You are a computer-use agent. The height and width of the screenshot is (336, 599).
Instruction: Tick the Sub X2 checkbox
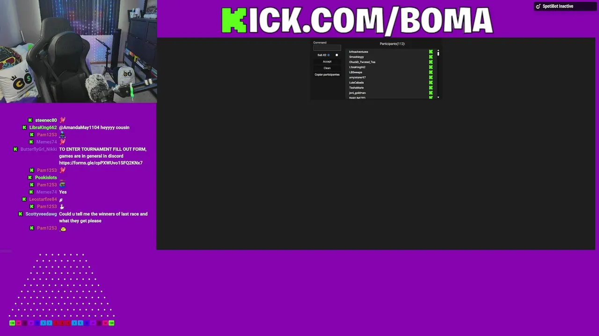[336, 55]
